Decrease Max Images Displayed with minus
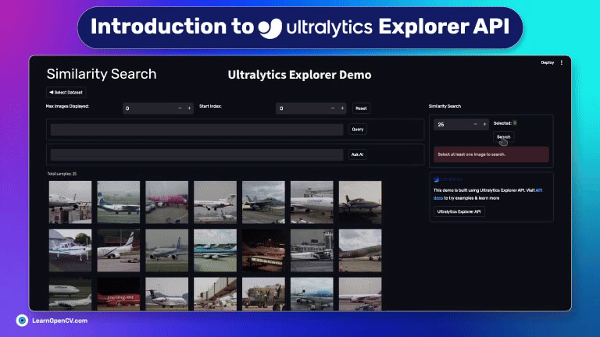Screen dimensions: 600x337 (x=180, y=108)
